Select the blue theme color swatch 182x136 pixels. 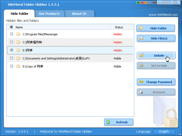click(150, 3)
